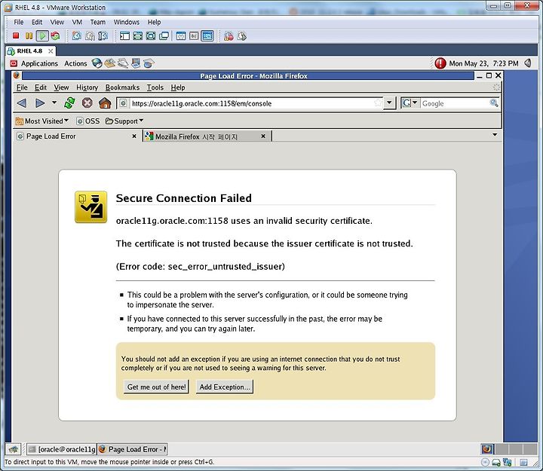Open the Firefox History menu
This screenshot has width=543, height=471.
(87, 87)
